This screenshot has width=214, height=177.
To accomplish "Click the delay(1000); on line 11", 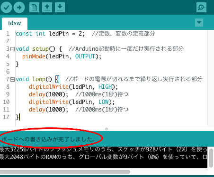I will [x=49, y=110].
